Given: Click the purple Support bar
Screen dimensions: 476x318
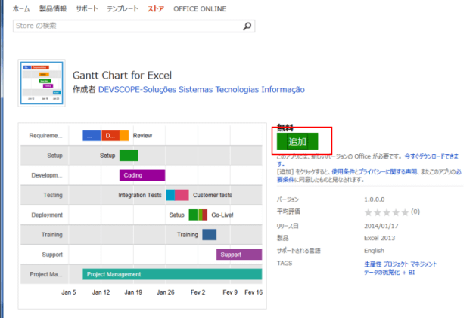Looking at the screenshot, I should (239, 255).
